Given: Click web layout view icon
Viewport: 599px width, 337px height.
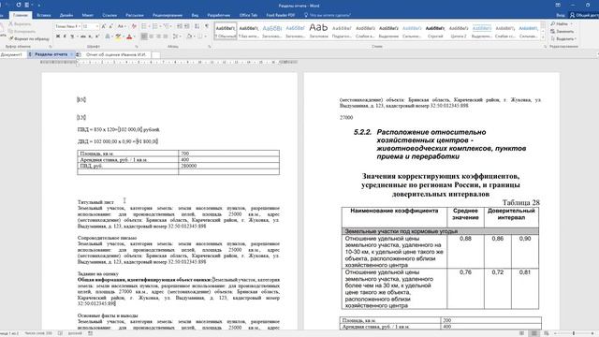Looking at the screenshot, I should point(547,333).
